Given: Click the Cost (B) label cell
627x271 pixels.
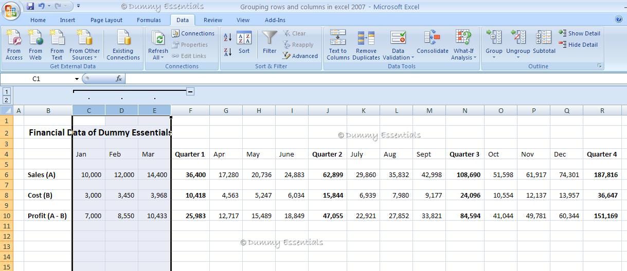Looking at the screenshot, I should point(48,195).
